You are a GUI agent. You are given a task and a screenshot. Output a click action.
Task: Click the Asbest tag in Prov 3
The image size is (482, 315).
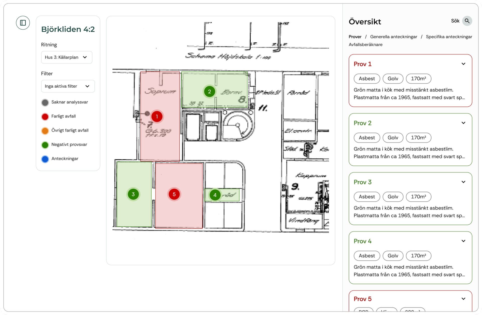tap(367, 197)
